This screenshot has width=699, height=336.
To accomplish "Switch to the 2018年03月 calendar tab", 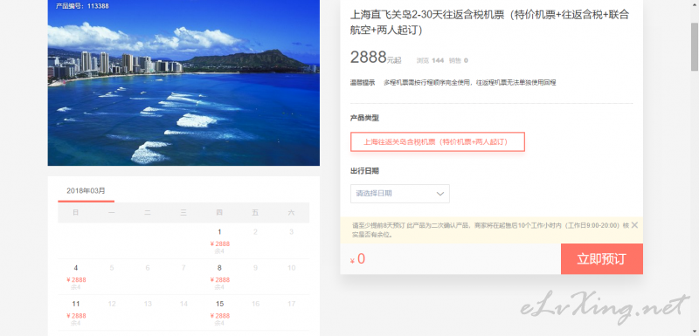I will point(86,191).
